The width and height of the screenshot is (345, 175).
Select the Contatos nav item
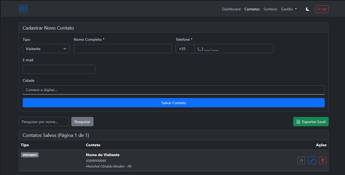[252, 9]
